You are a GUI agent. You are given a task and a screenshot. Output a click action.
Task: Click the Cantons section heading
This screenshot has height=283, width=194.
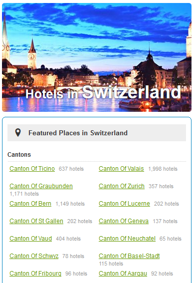19,155
